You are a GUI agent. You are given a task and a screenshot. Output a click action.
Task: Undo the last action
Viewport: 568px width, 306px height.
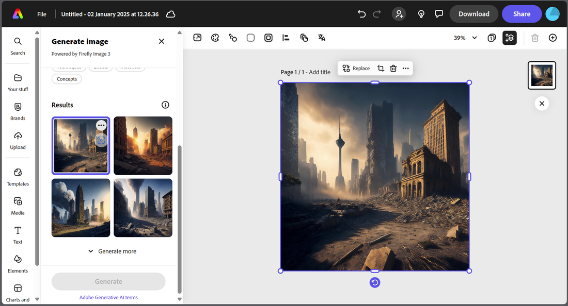pyautogui.click(x=361, y=14)
